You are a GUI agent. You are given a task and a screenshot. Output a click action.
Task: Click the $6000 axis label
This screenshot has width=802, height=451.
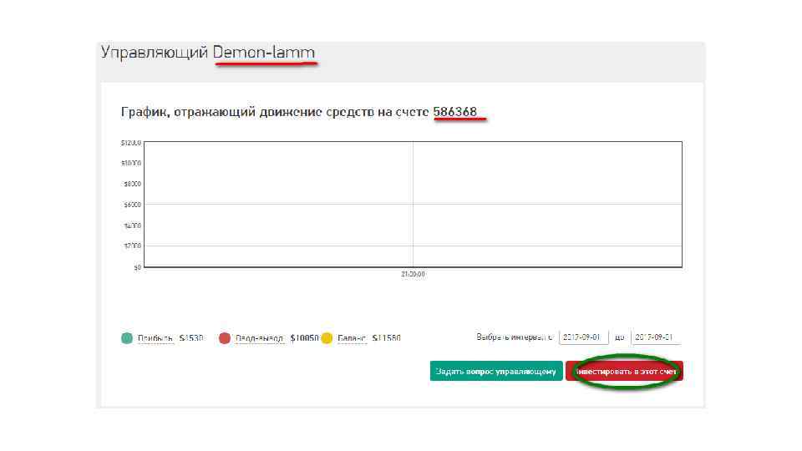pos(133,205)
